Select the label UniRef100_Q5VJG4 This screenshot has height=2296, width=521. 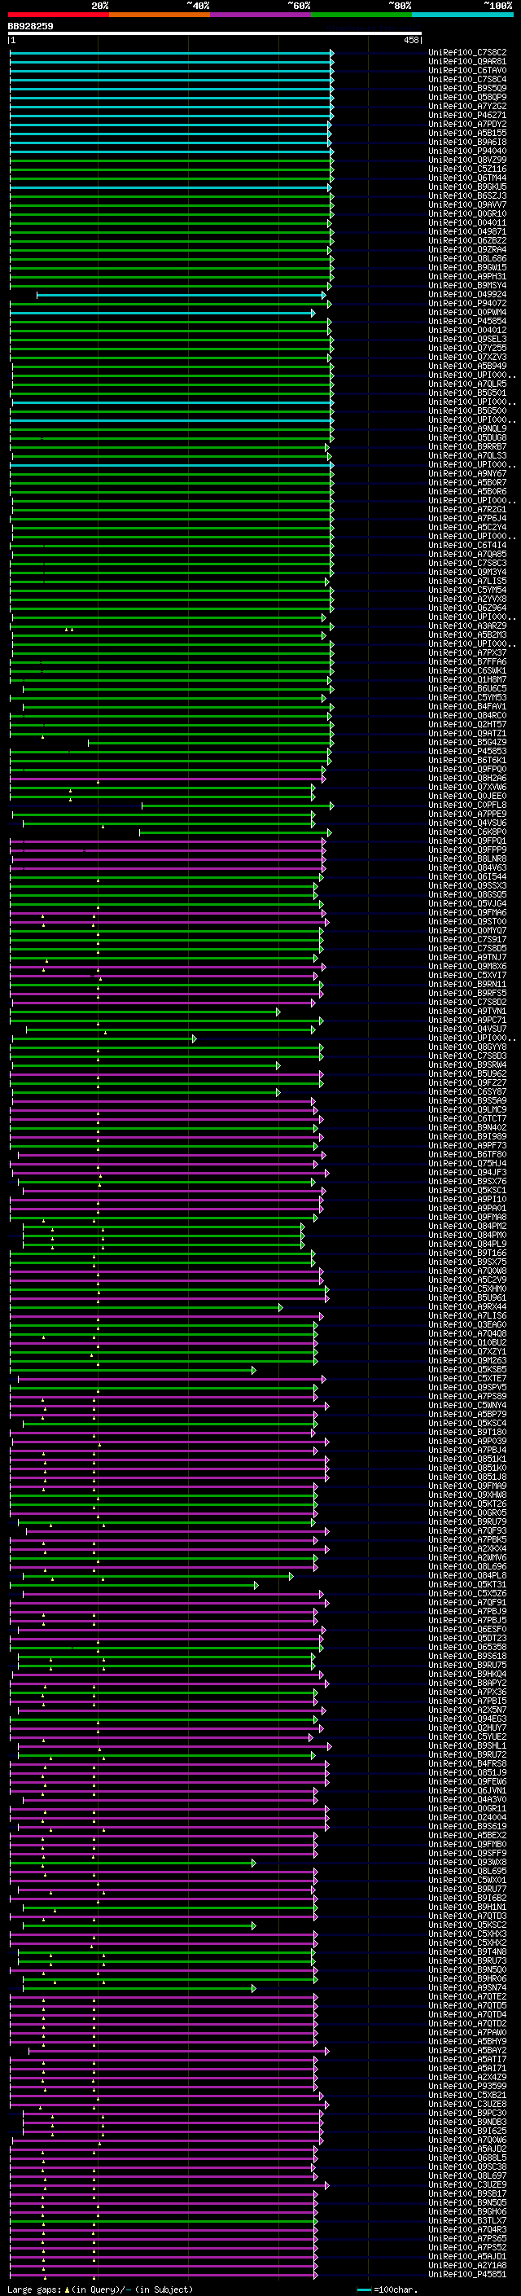(x=467, y=904)
